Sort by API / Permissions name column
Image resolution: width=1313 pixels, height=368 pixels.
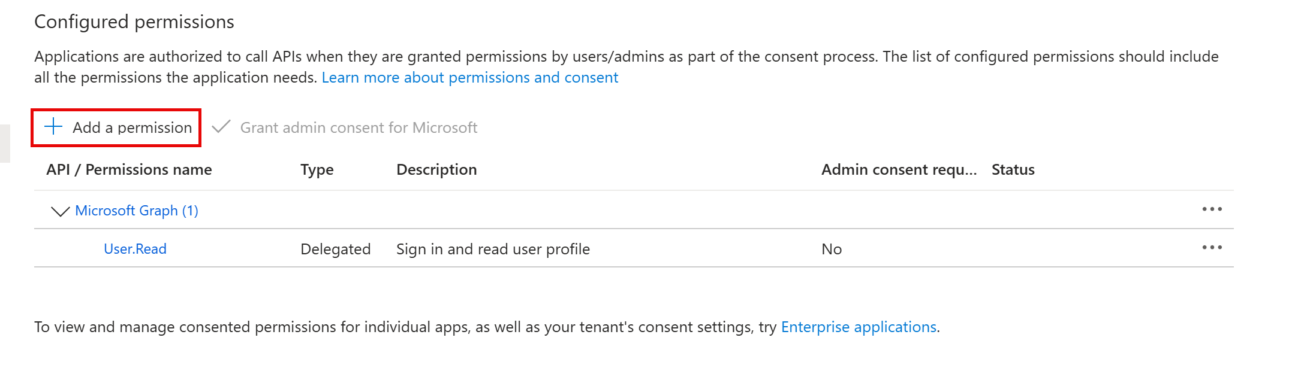[129, 170]
